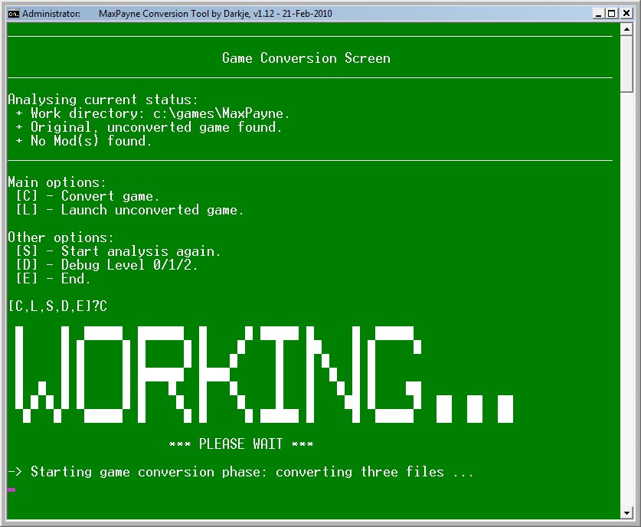Select the 'Work directory: c:\games\MaxPayne.' line

[152, 113]
